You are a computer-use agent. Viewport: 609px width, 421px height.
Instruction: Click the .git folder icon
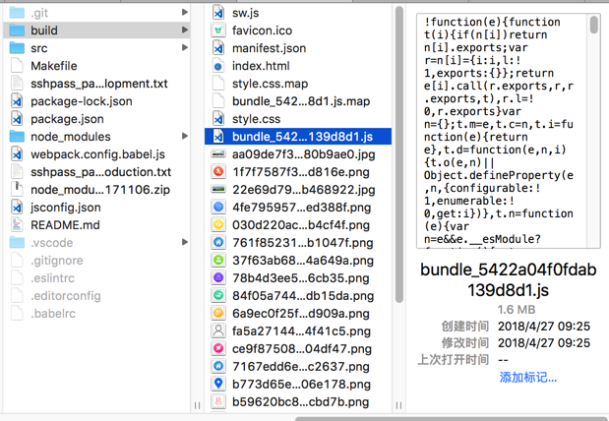click(x=17, y=13)
